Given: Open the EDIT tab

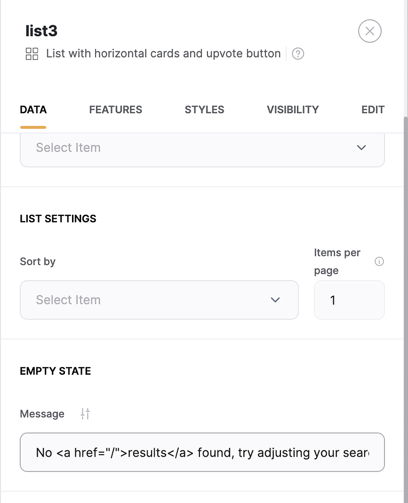Looking at the screenshot, I should pos(373,109).
